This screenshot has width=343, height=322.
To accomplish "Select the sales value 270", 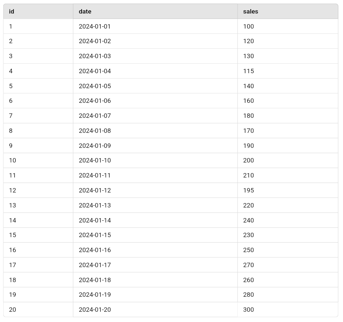I will pyautogui.click(x=248, y=265).
